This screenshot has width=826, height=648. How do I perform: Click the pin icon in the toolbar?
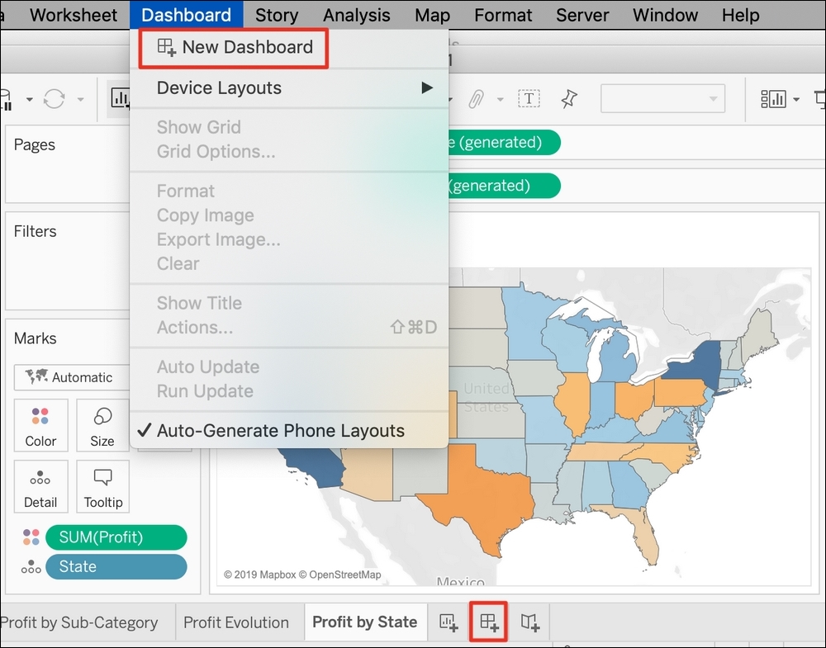click(571, 97)
